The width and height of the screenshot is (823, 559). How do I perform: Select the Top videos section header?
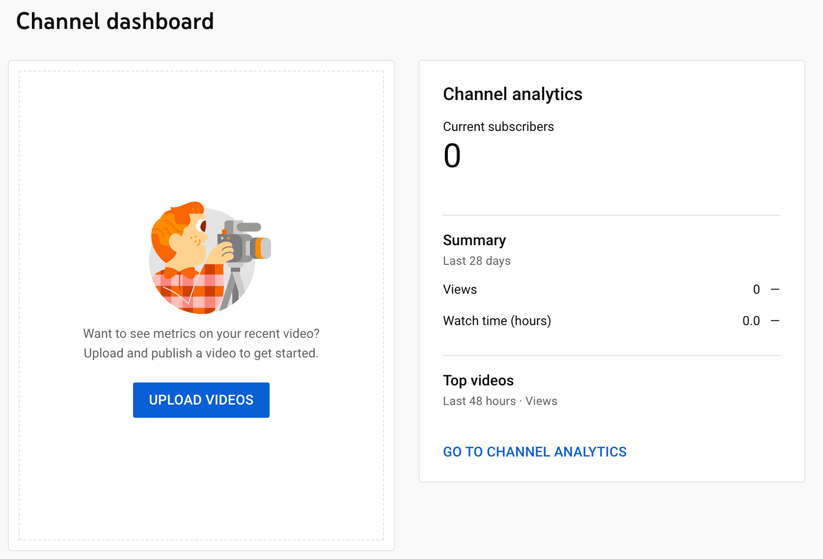pos(478,381)
